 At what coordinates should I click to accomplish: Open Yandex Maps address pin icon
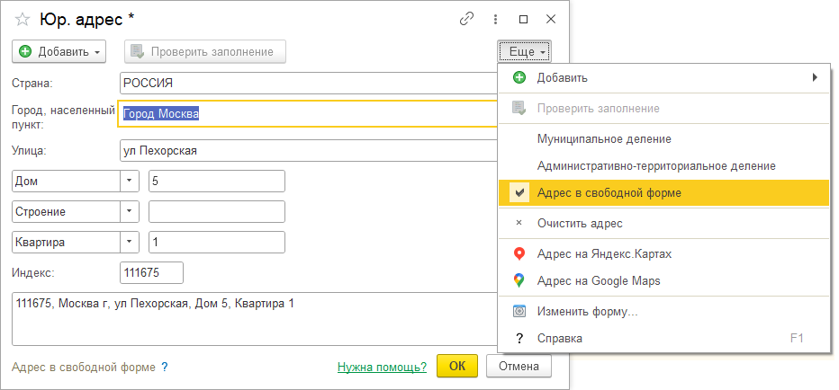click(519, 254)
